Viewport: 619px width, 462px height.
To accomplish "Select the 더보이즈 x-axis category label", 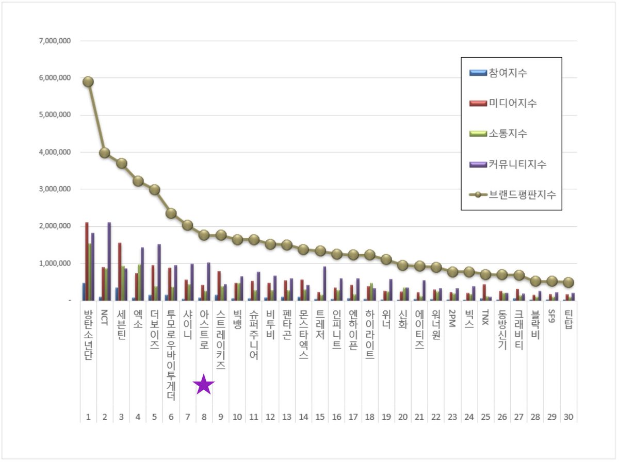I will tap(154, 330).
